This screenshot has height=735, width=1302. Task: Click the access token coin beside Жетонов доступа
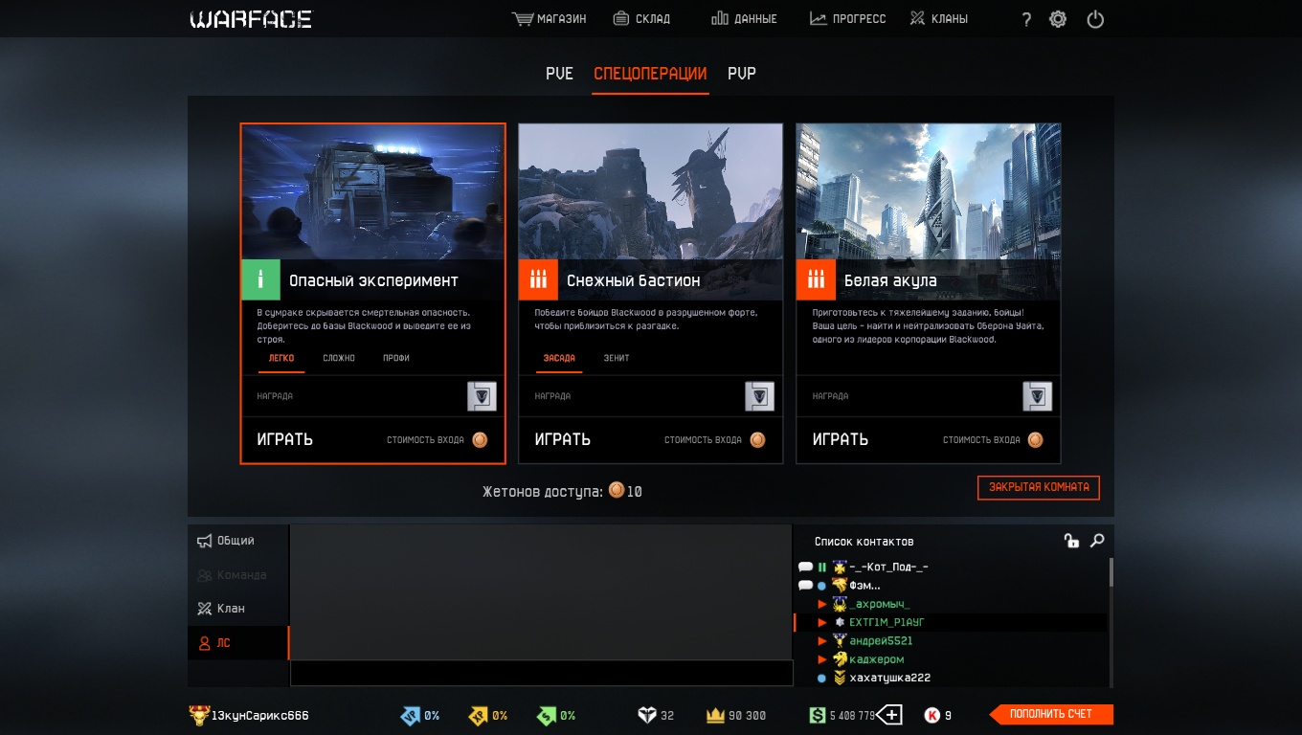tap(617, 491)
